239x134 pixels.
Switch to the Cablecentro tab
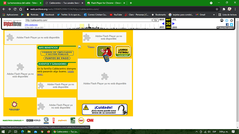pos(64,3)
